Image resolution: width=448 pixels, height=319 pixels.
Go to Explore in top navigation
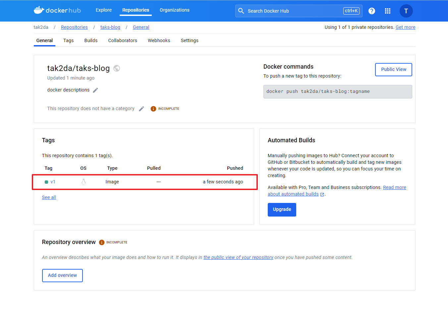click(104, 10)
